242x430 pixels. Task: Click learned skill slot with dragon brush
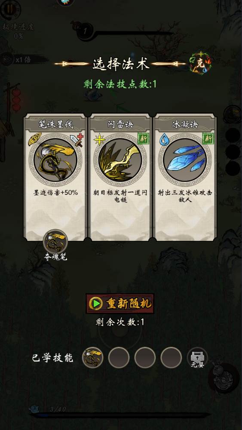(x=93, y=358)
